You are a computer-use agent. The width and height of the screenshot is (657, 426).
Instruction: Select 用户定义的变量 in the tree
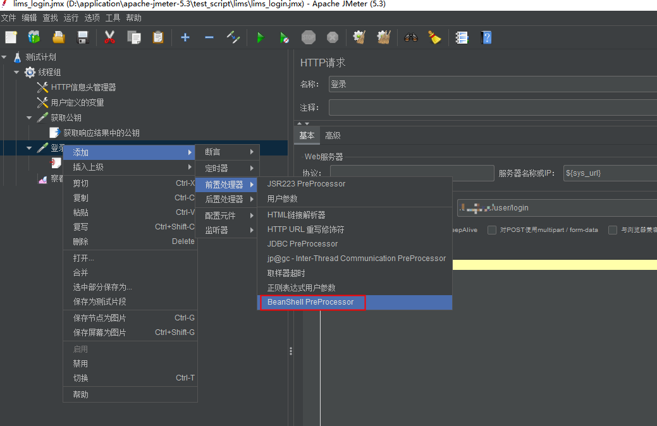[77, 102]
